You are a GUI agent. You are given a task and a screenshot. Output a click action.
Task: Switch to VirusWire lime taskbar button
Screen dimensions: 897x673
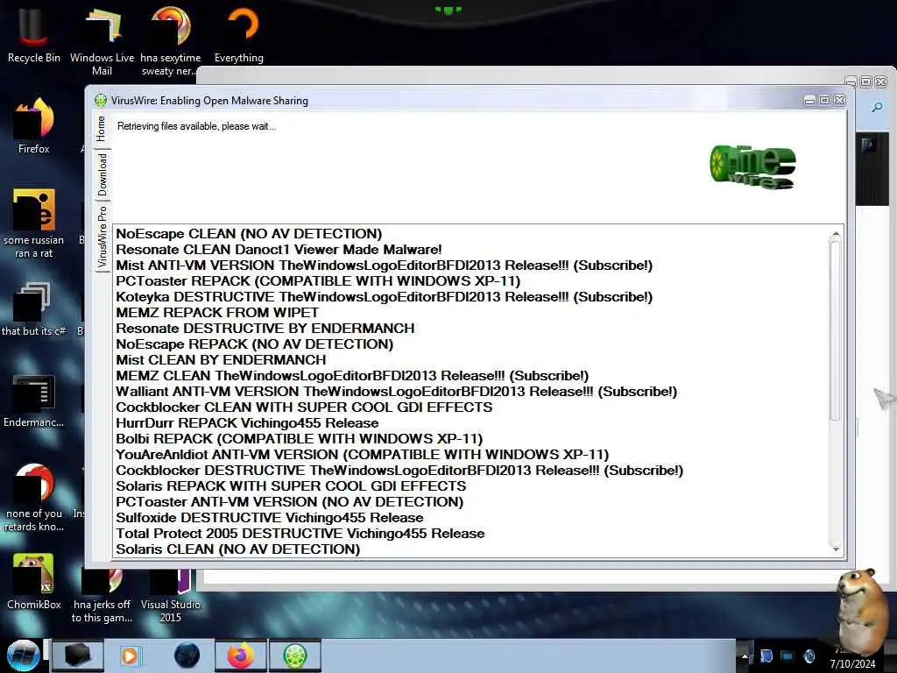(296, 655)
